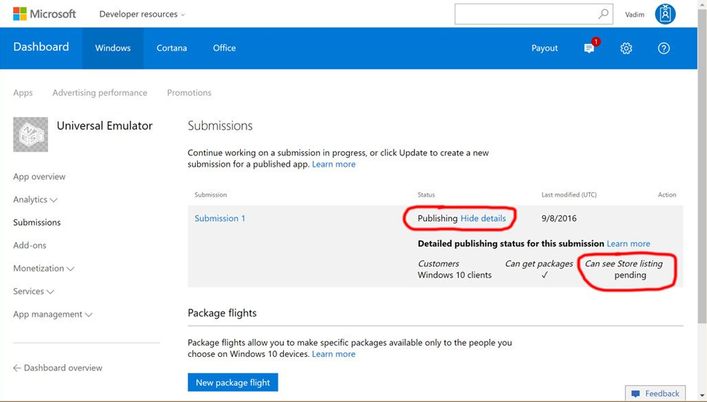Open Learn more link under Submissions

click(334, 164)
